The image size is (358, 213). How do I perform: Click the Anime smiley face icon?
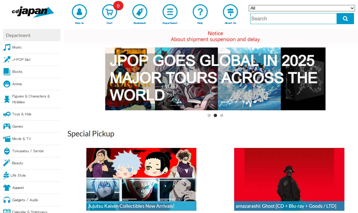(7, 84)
